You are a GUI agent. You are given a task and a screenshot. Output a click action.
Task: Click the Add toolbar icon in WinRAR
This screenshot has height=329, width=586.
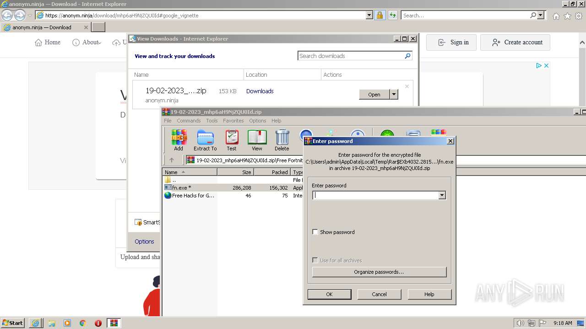tap(179, 140)
